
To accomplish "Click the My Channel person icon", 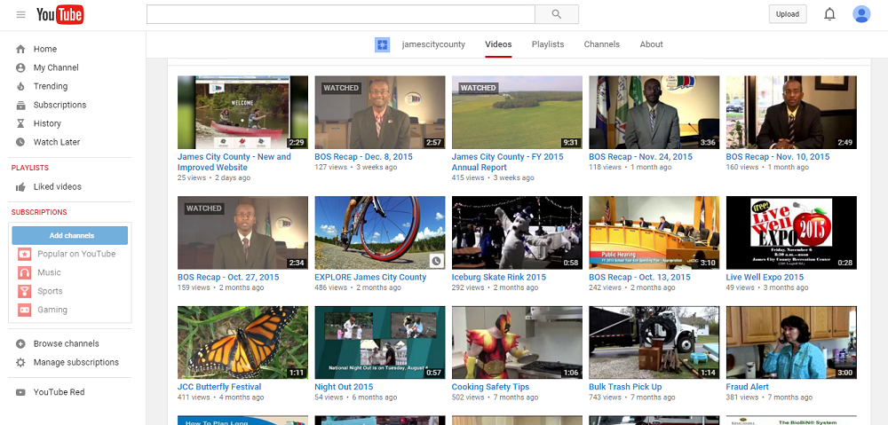I will (21, 68).
